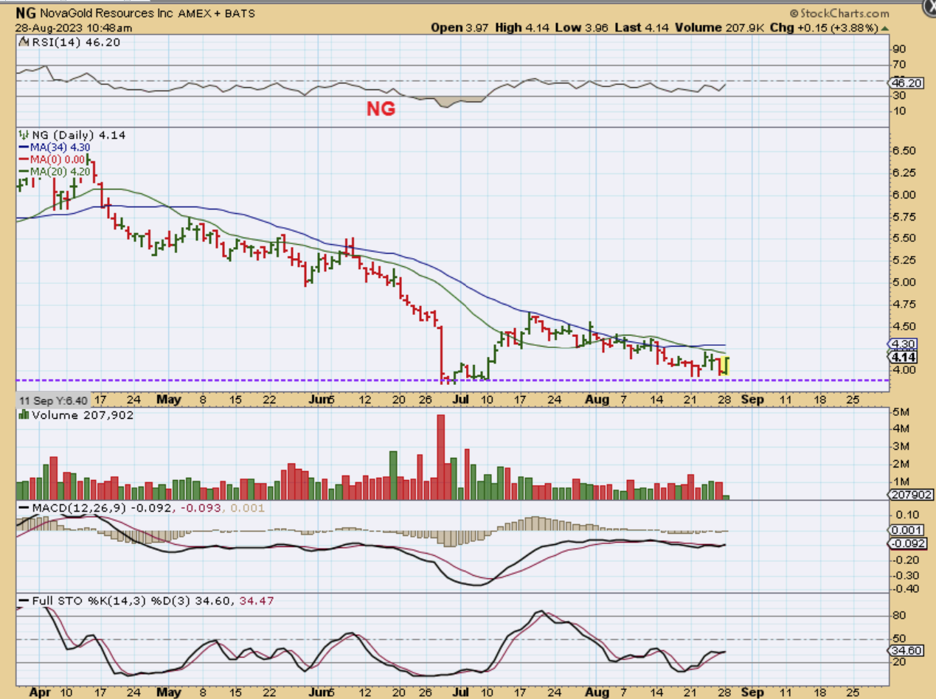The width and height of the screenshot is (936, 699).
Task: Click the OHLC bars icon beside NG (Daily)
Action: [22, 136]
